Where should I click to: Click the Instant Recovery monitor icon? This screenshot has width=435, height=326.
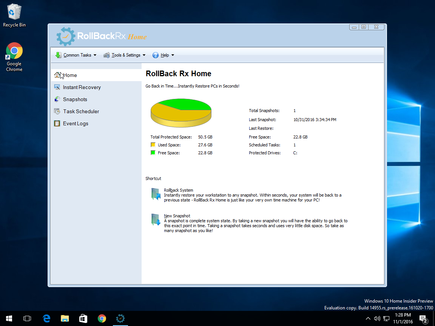[x=57, y=87]
